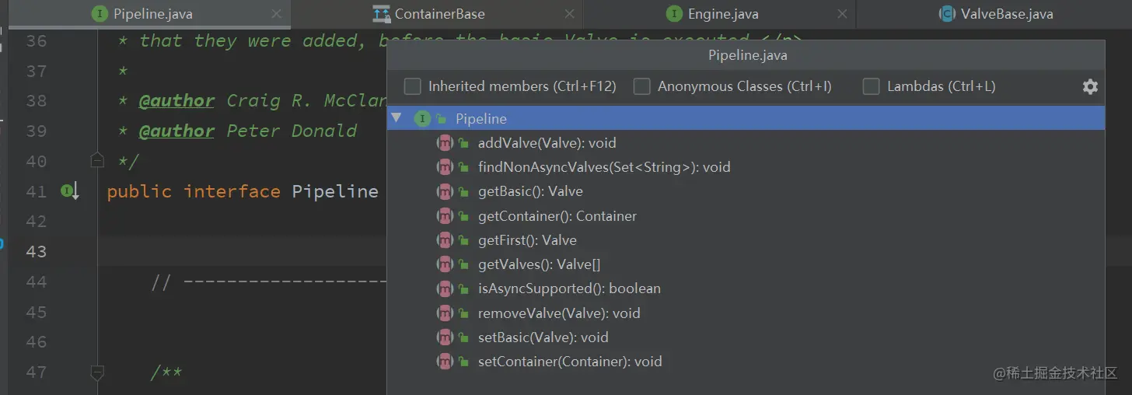
Task: Select getValves(): Valve[] method
Action: 539,264
